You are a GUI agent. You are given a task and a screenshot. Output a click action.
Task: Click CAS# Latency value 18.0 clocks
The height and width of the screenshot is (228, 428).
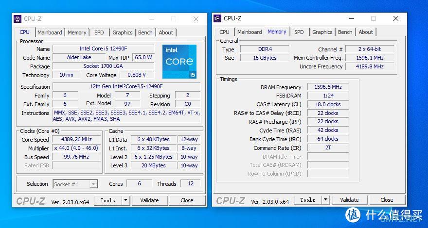(x=328, y=104)
